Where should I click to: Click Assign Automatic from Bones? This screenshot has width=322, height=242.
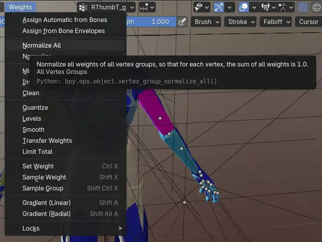pos(65,20)
